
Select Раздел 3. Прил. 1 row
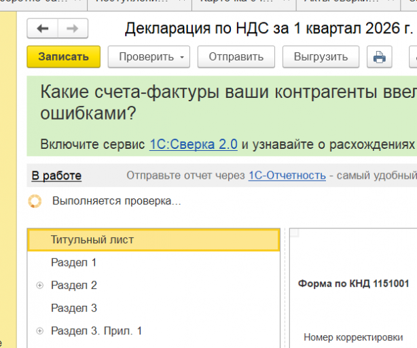pyautogui.click(x=153, y=331)
